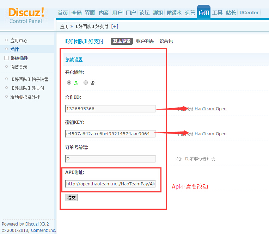Click the [+] shortcut in breadcrumb
The height and width of the screenshot is (234, 269).
pyautogui.click(x=115, y=26)
